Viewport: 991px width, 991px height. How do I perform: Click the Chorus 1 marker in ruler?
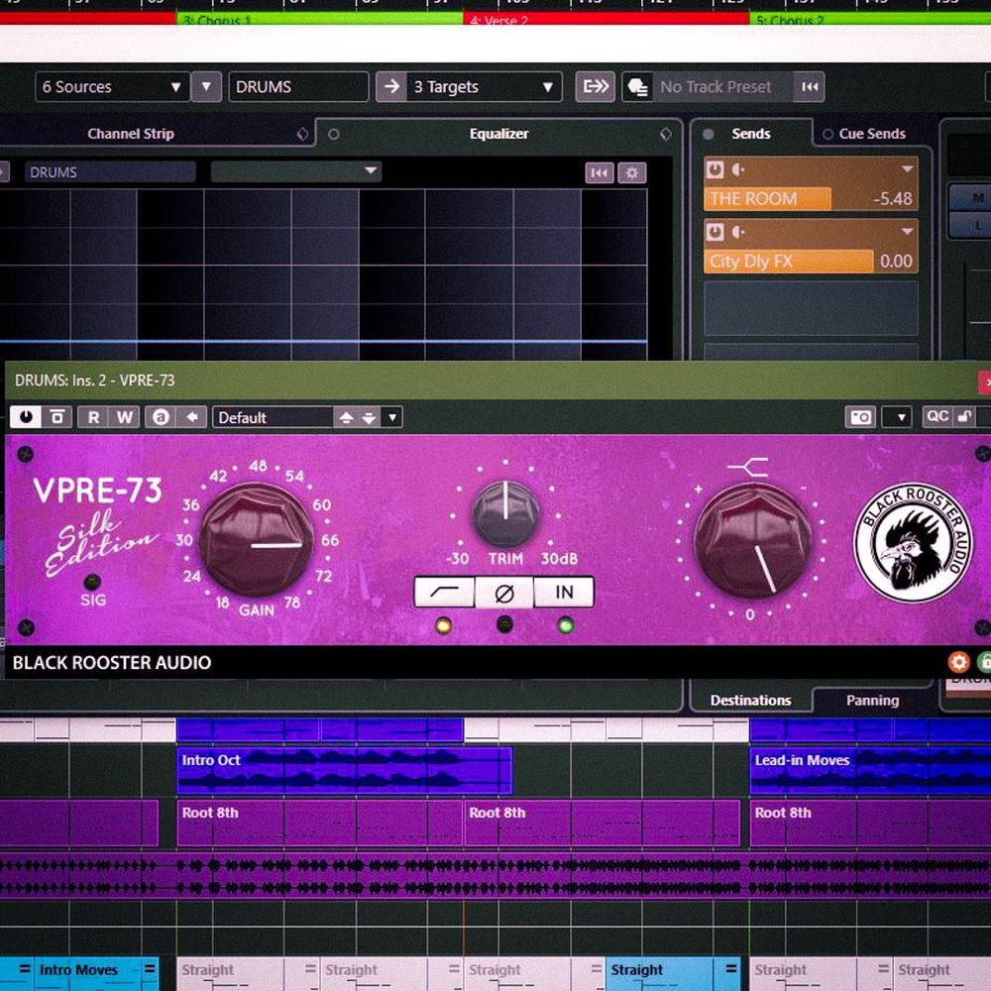click(x=319, y=20)
